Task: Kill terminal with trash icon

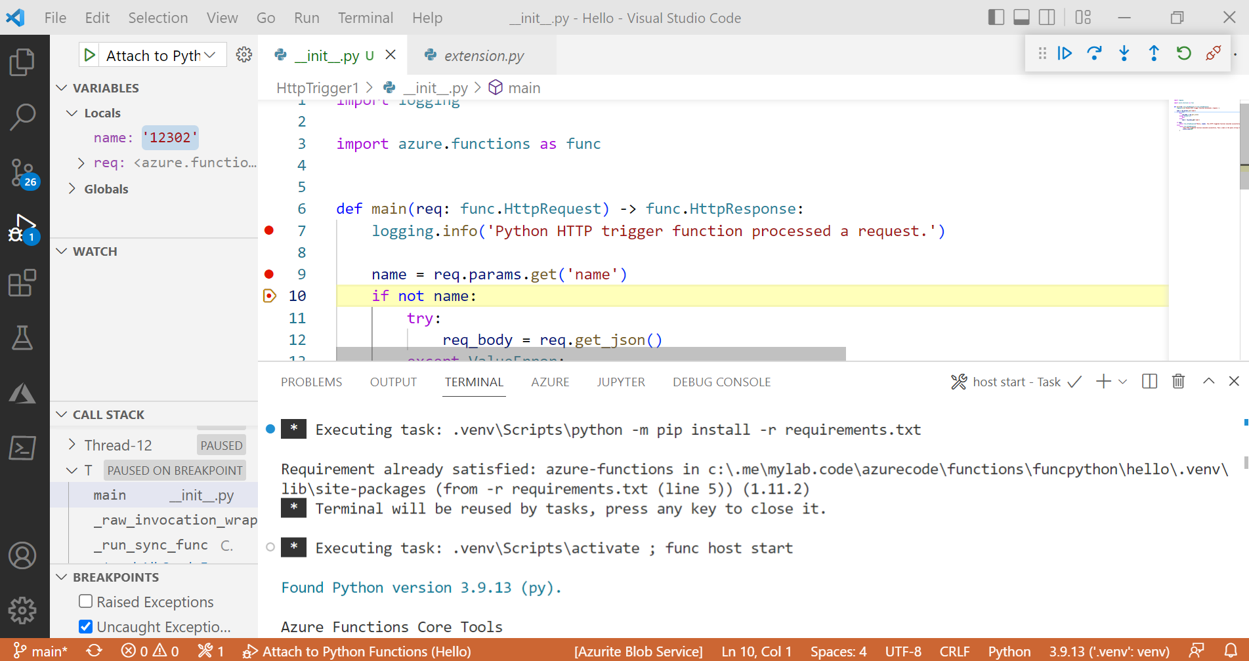Action: 1178,382
